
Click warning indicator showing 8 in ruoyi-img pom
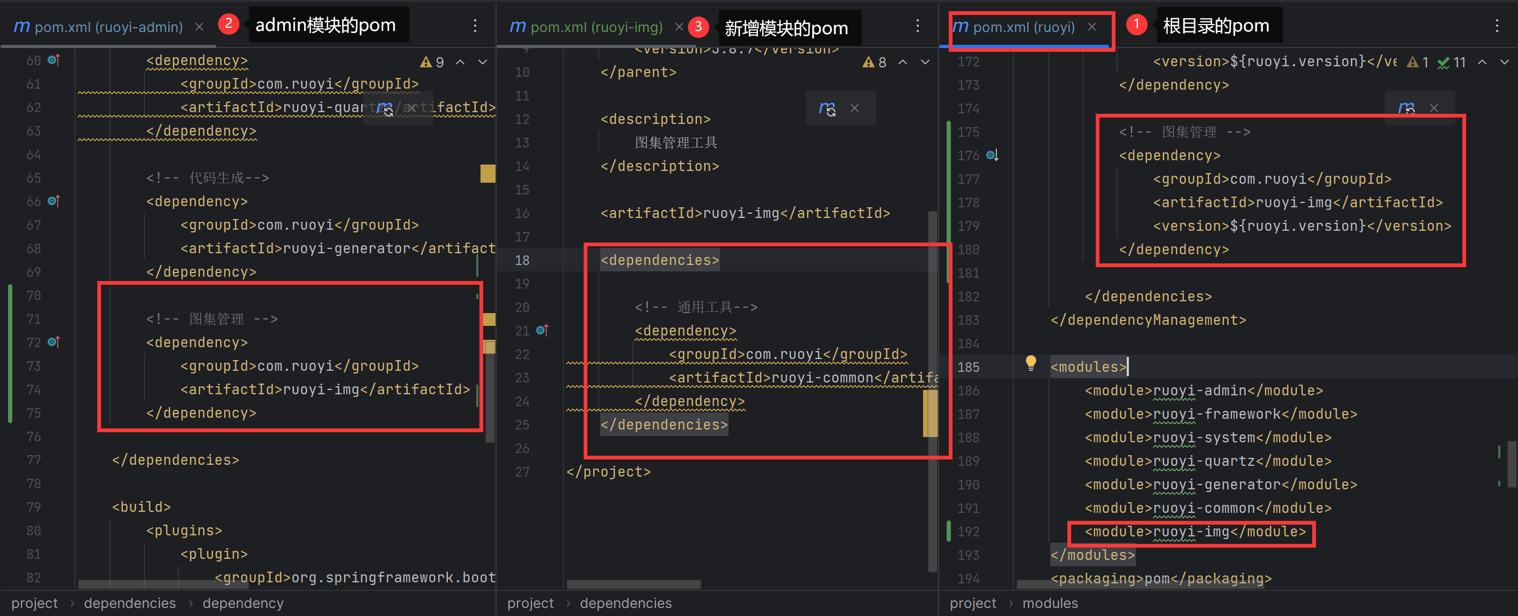874,63
